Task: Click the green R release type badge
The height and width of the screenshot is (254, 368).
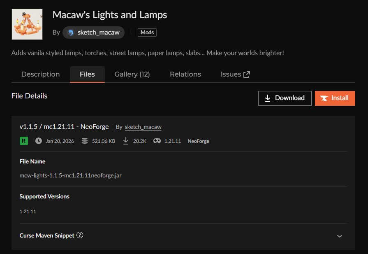Action: point(23,140)
